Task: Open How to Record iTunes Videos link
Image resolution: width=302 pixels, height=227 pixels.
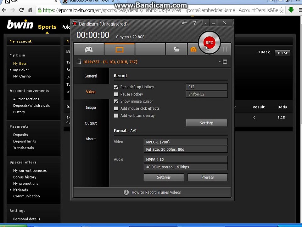Action: coord(156,192)
